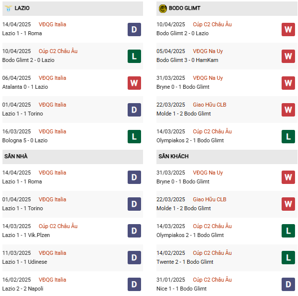
Task: Click L badge for Bologna 5 - 0 Lazio
Action: [x=134, y=136]
